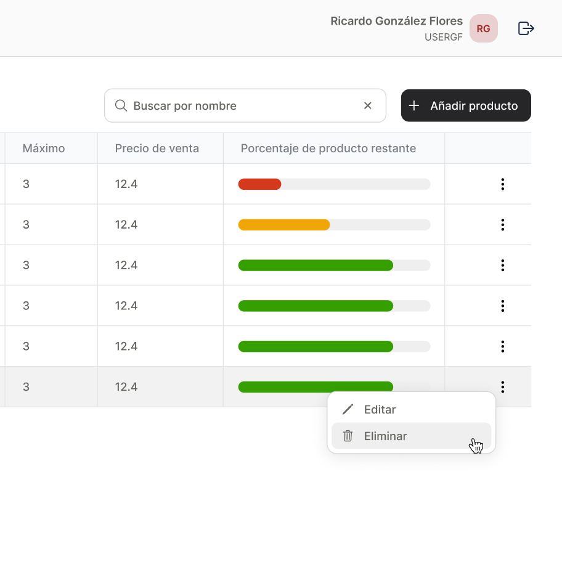Open three-dot menu on the fourth row
Screen dimensions: 562x562
click(502, 306)
